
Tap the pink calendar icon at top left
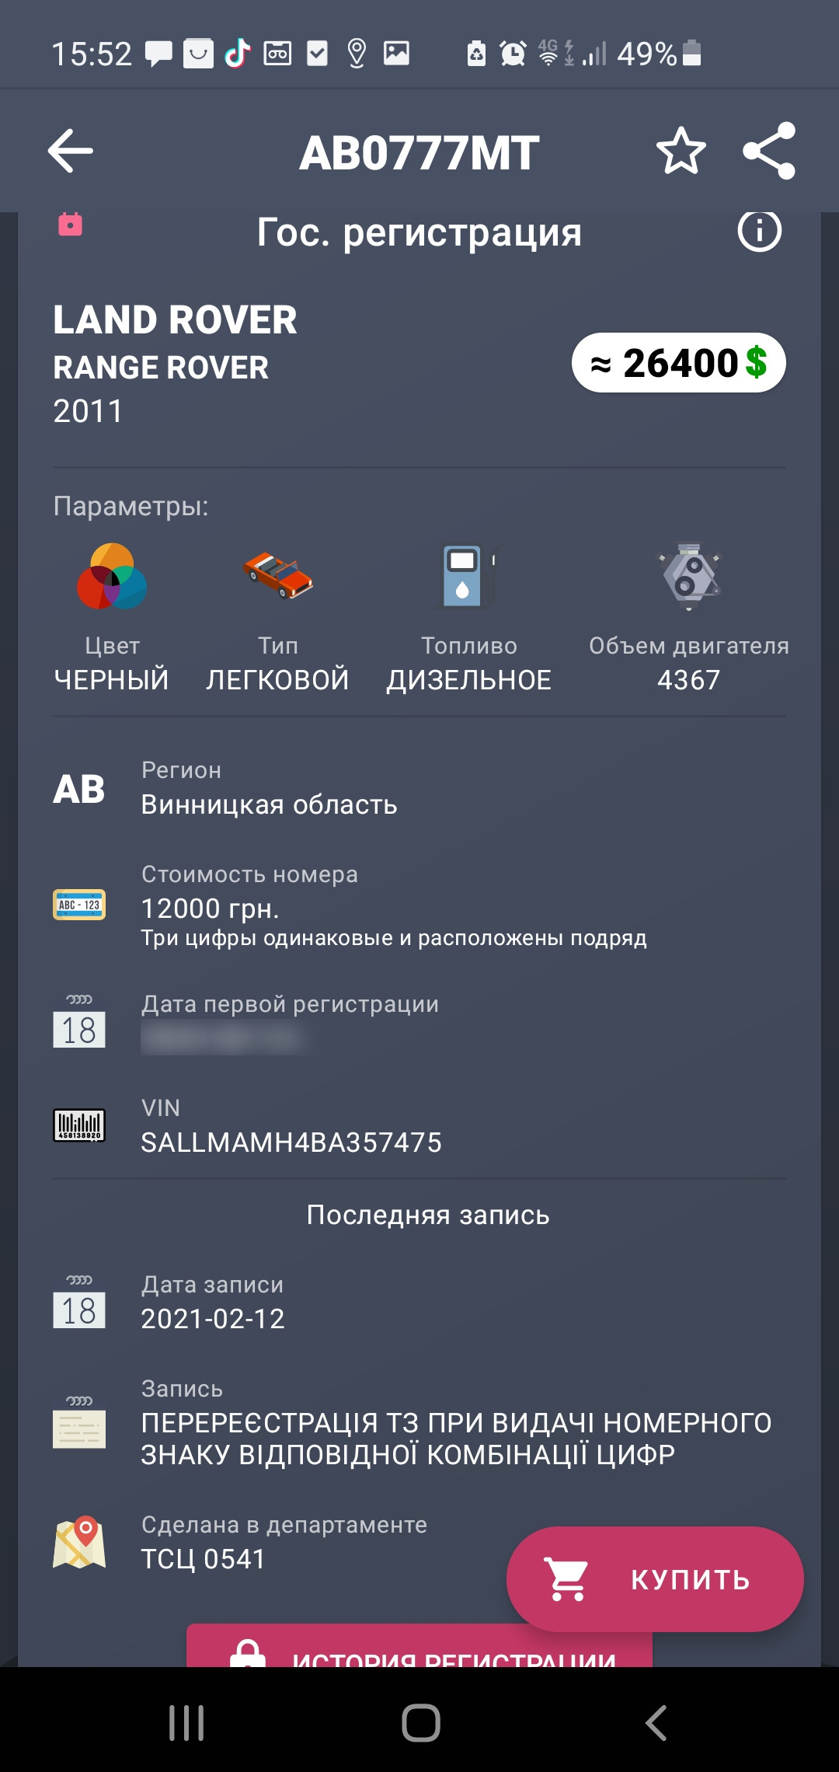(x=70, y=224)
